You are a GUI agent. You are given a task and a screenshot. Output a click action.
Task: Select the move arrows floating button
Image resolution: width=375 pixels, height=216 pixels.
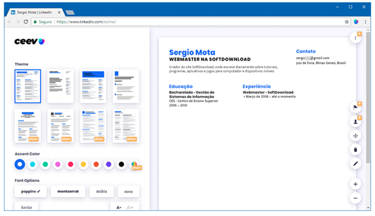(x=356, y=136)
